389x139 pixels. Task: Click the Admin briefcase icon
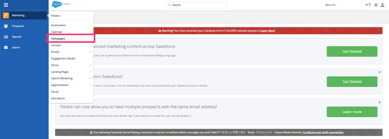coord(6,47)
